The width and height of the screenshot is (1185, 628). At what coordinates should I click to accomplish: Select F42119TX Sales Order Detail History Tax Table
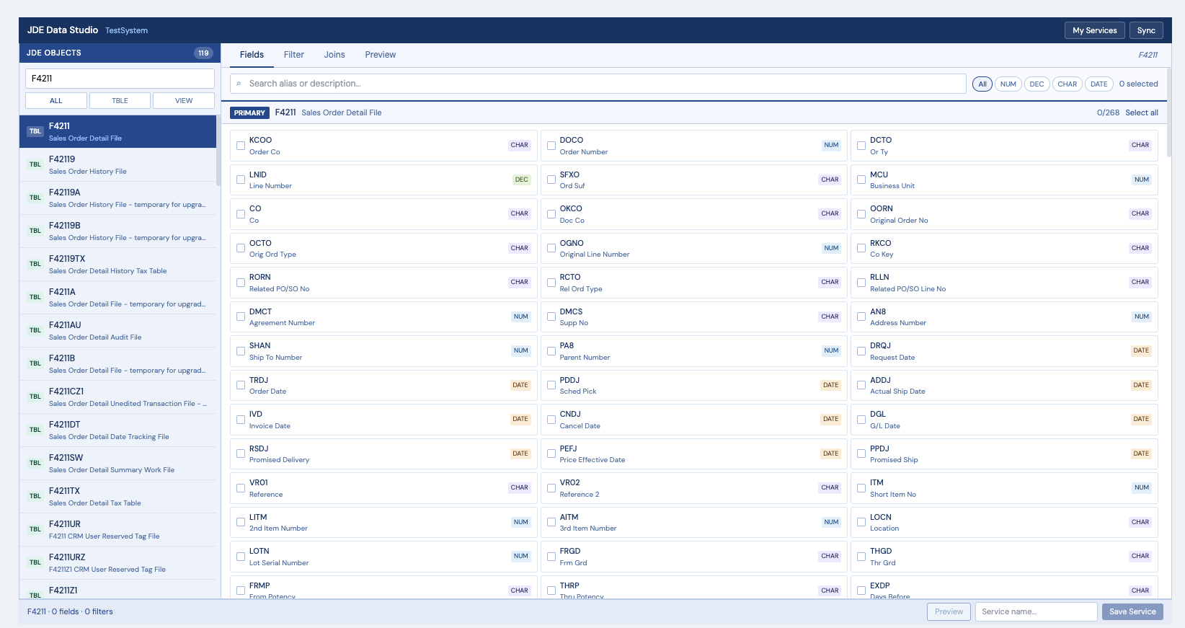click(x=117, y=264)
